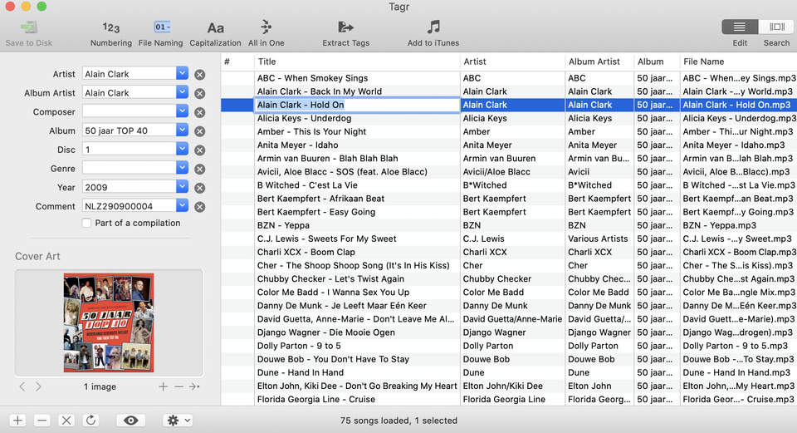Remove the cover art image

178,386
